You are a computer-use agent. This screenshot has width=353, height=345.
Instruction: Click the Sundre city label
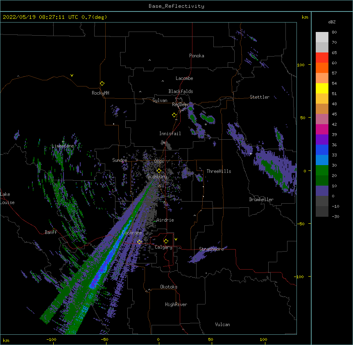coord(120,160)
